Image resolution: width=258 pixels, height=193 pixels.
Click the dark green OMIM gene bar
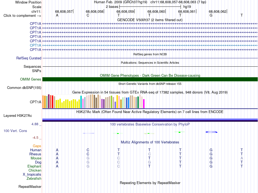150,79
